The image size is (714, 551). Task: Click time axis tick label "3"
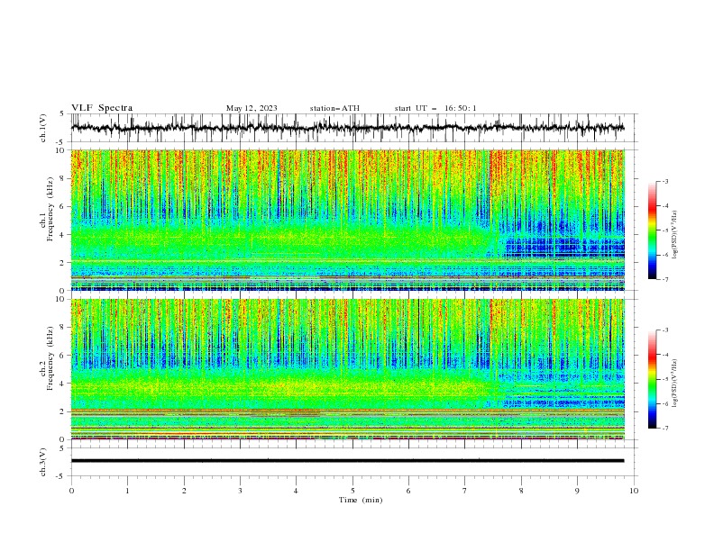[240, 491]
